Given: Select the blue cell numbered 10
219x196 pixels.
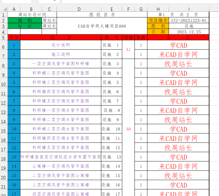Looking at the screenshot, I should coord(14,129).
